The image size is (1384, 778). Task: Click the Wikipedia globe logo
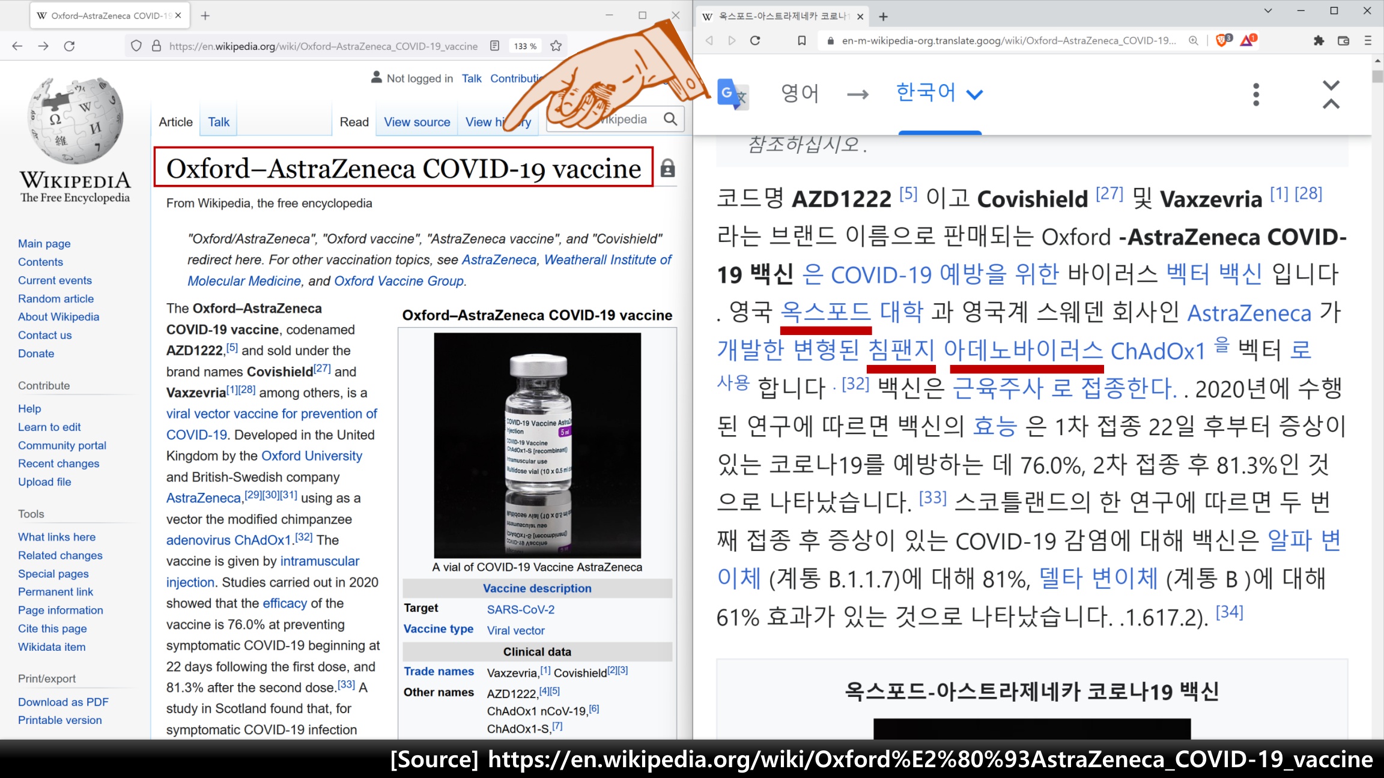(75, 121)
